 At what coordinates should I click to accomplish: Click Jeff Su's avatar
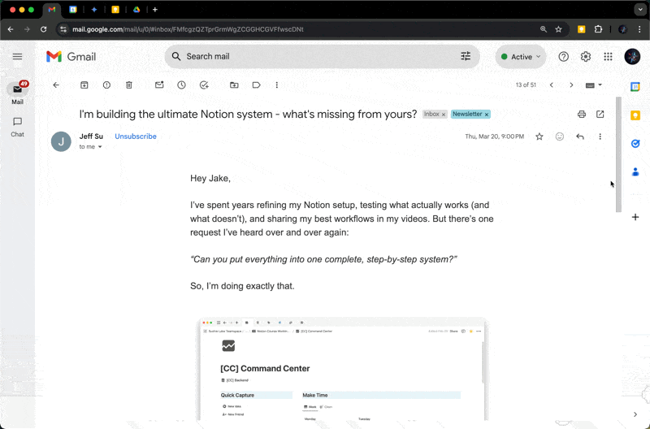click(61, 141)
